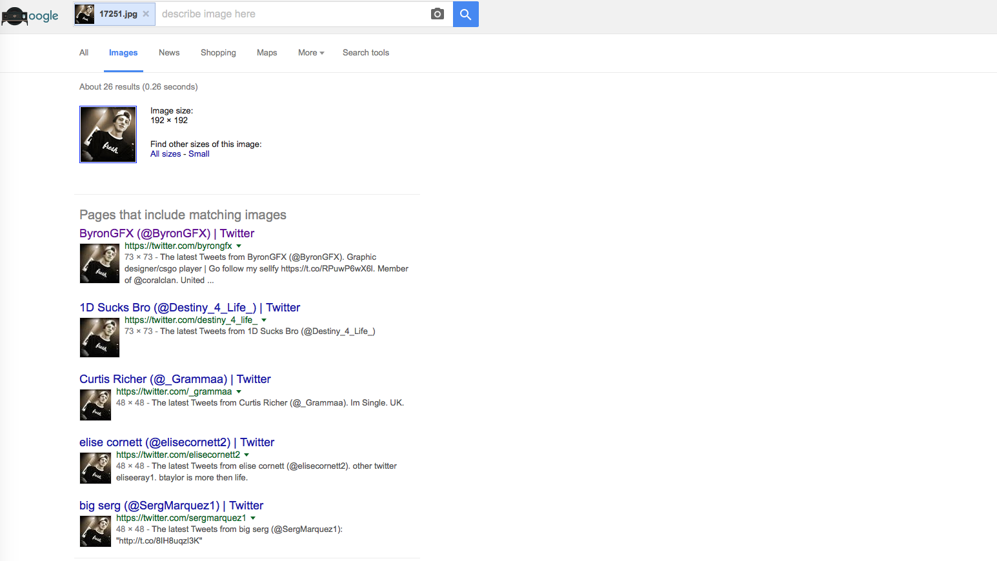997x561 pixels.
Task: Open the News tab
Action: [169, 53]
